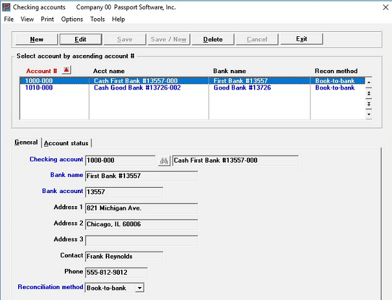This screenshot has width=392, height=300.
Task: Click the Passport Software app icon
Action: point(6,7)
